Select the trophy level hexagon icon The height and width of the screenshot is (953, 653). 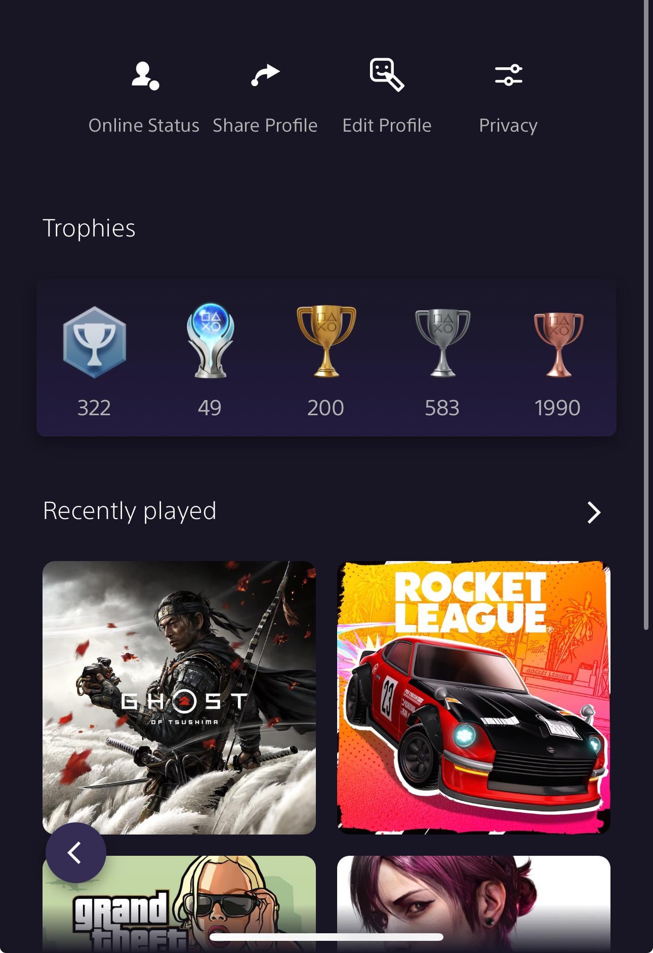pos(94,342)
